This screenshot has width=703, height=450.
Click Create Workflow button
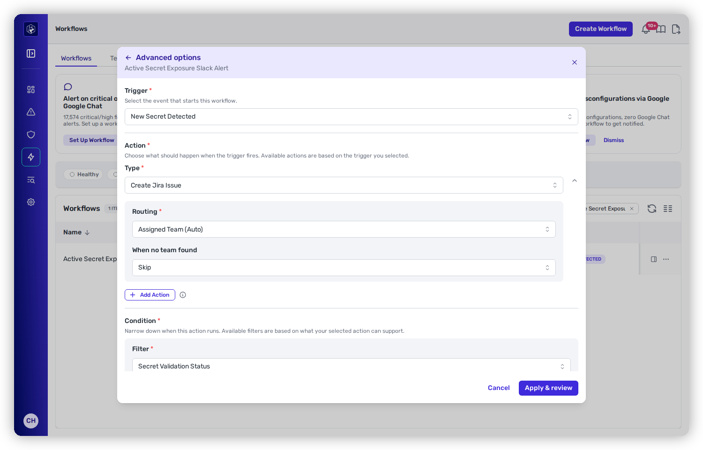coord(600,29)
